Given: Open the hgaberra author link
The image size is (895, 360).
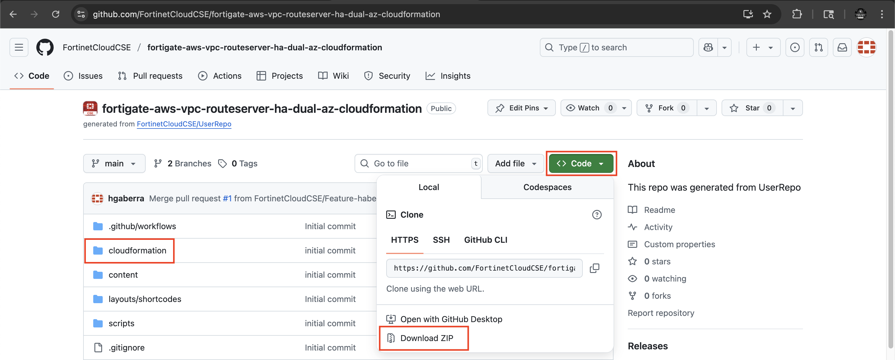Looking at the screenshot, I should 126,198.
